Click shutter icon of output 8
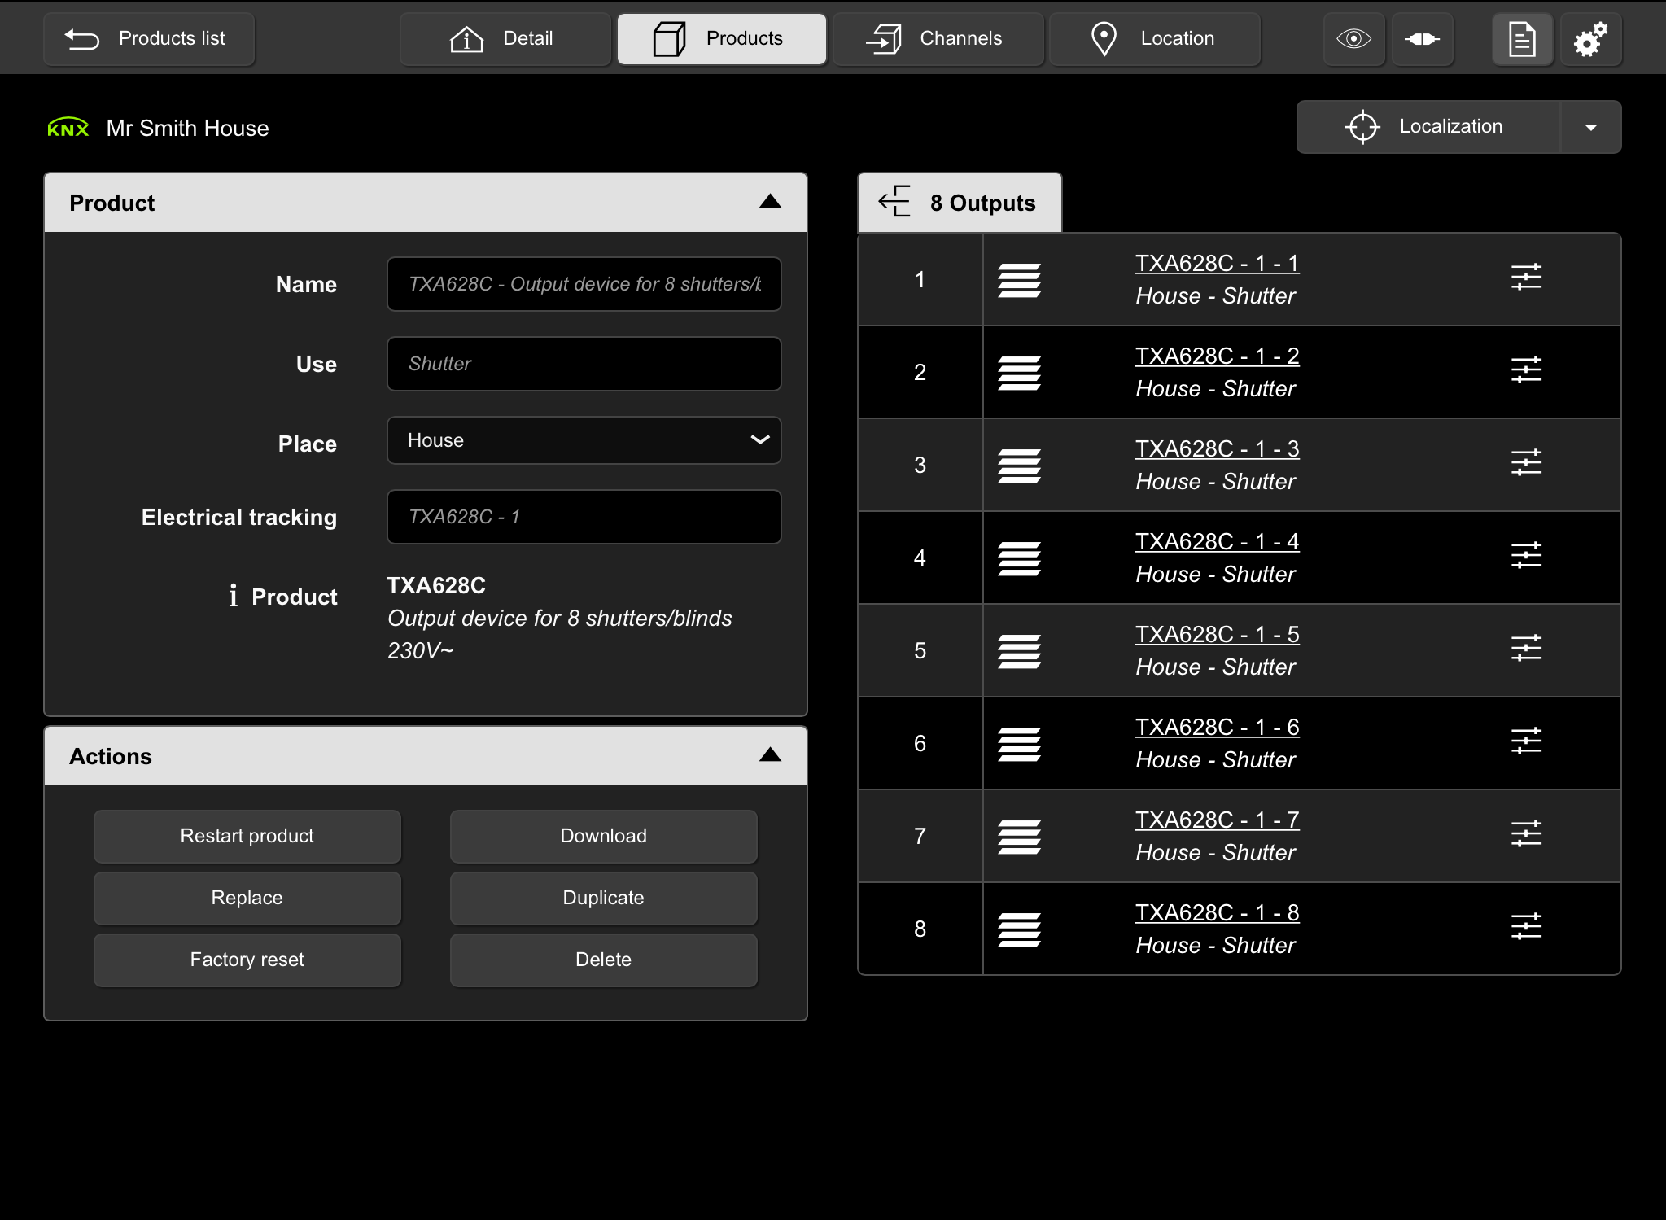 [x=1019, y=930]
